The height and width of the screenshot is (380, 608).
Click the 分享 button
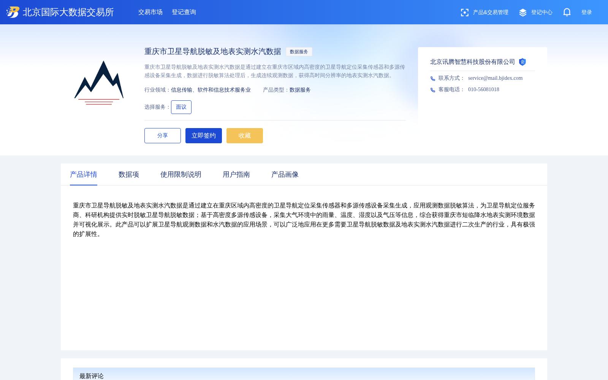(x=163, y=136)
